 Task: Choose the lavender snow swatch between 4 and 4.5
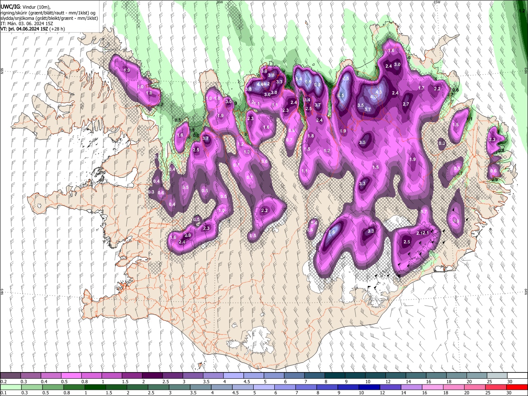point(233,376)
